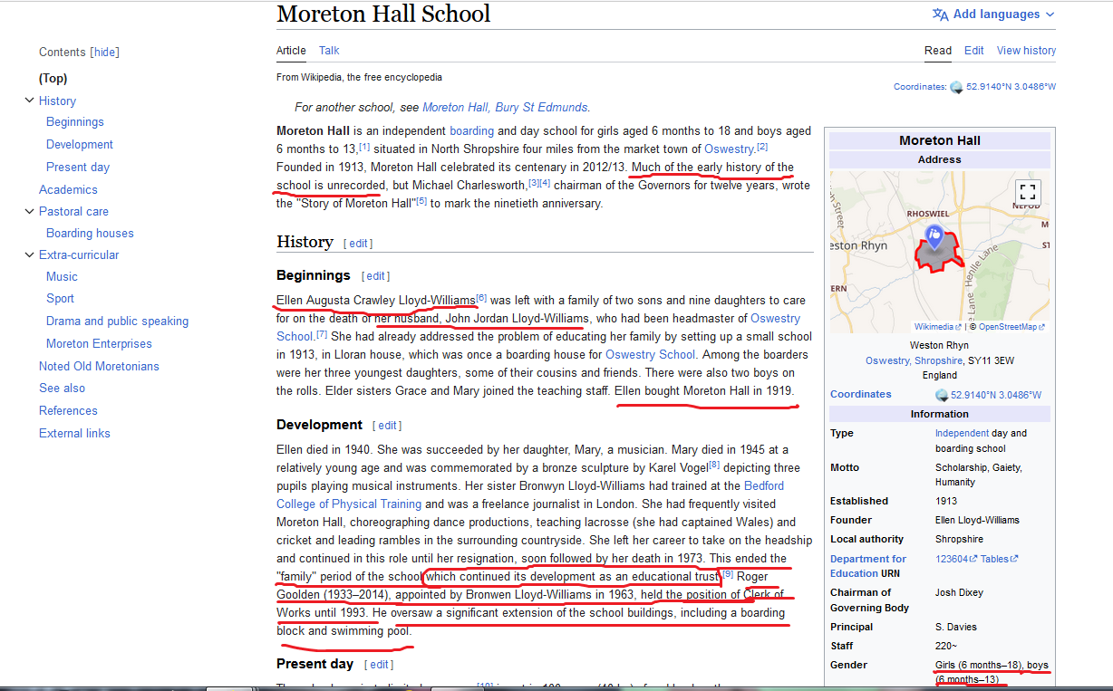Follow the Department for Education URN link
Screen dimensions: 1113x691
click(868, 566)
